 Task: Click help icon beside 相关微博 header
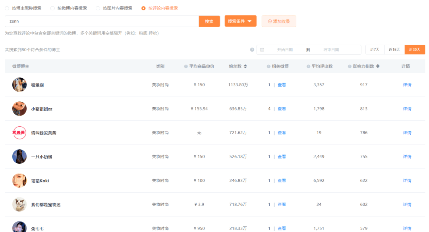coord(269,66)
